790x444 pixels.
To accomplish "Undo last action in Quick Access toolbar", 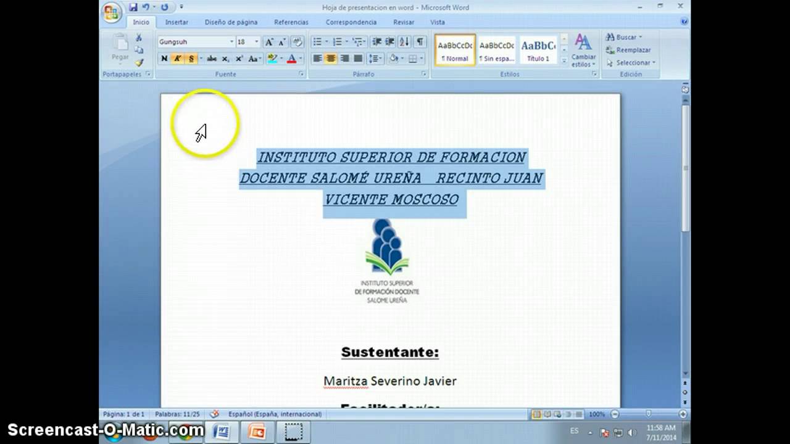I will (146, 7).
